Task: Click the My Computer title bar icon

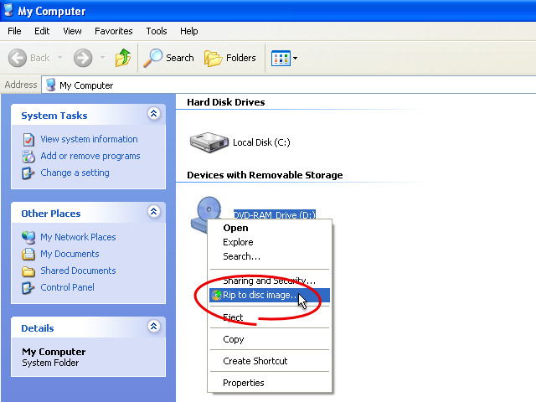Action: coord(8,10)
